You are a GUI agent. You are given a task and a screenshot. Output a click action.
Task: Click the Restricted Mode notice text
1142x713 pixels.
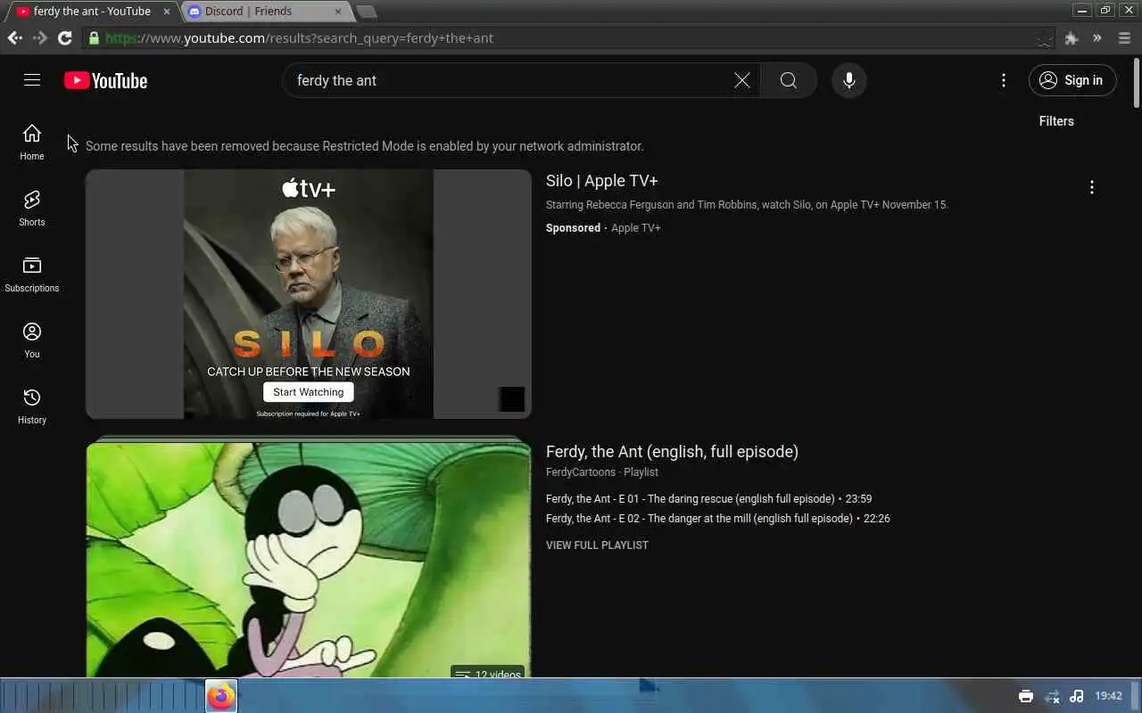pyautogui.click(x=365, y=146)
